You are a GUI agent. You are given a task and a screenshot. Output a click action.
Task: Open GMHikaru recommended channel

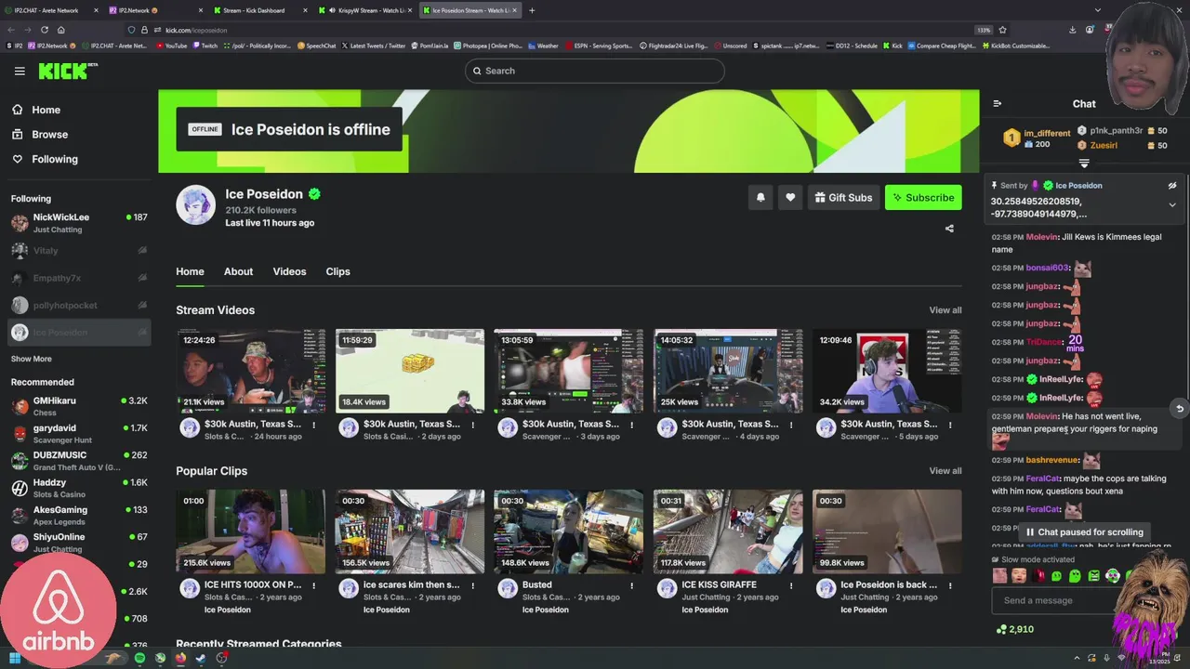(79, 406)
